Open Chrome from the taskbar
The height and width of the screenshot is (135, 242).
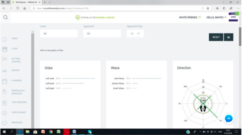click(51, 132)
